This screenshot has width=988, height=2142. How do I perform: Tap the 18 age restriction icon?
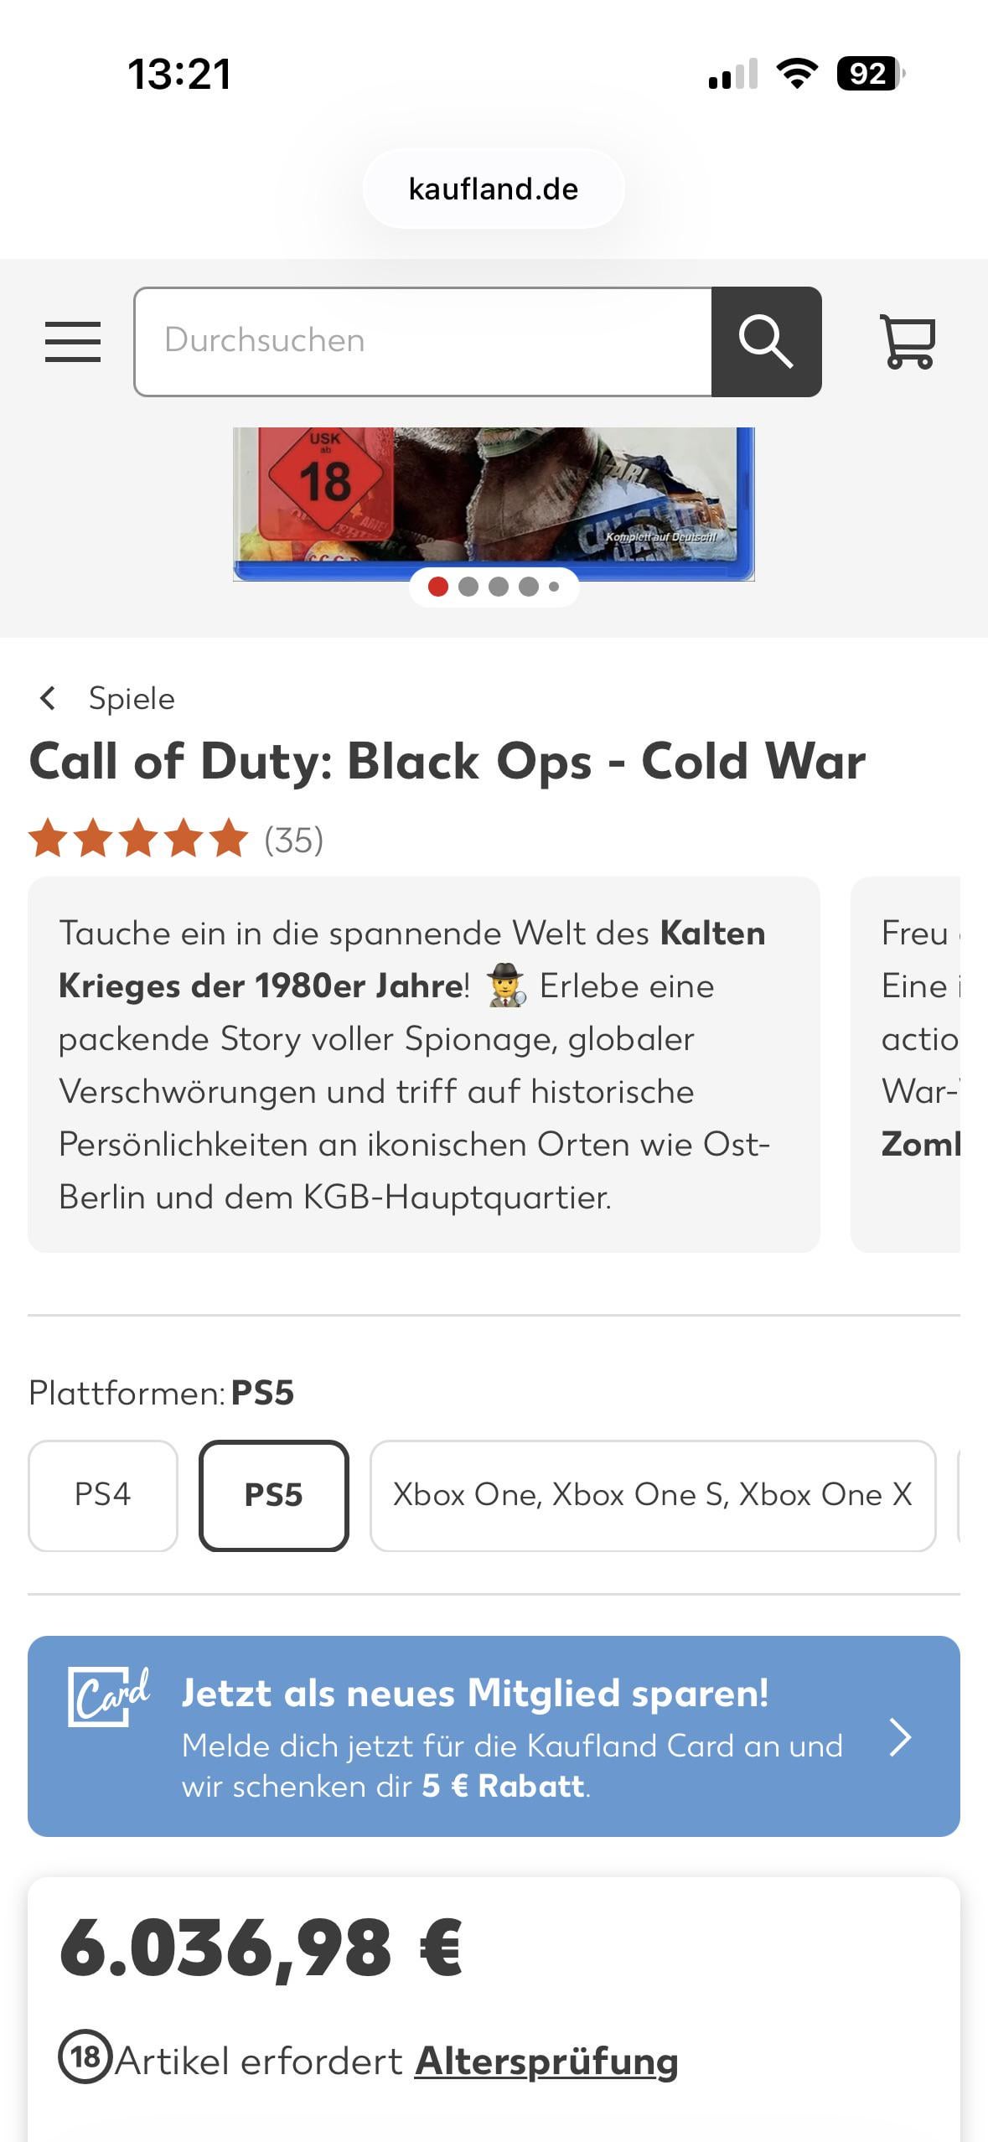[x=85, y=2057]
